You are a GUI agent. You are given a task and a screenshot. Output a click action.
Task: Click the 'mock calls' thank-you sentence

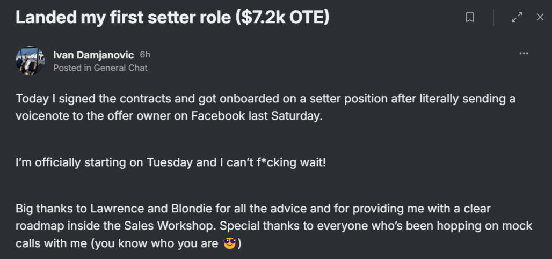pyautogui.click(x=376, y=226)
